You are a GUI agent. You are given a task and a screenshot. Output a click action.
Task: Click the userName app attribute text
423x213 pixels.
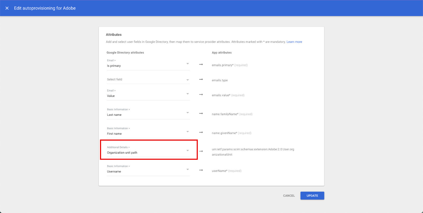pyautogui.click(x=227, y=171)
